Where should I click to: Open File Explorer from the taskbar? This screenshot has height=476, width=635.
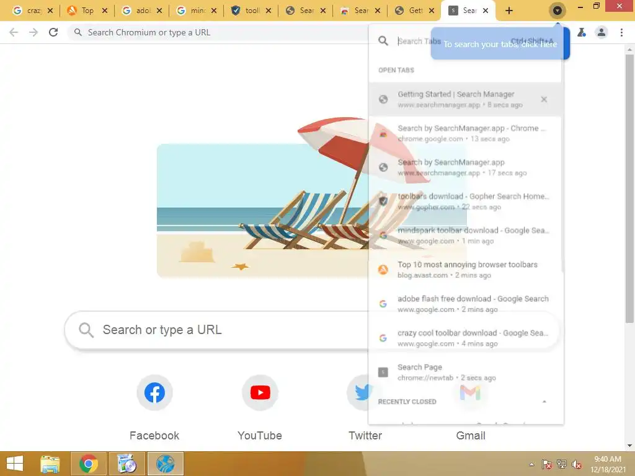50,464
